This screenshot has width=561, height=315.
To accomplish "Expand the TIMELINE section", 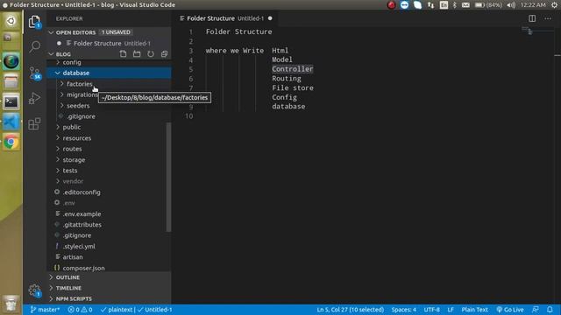I will click(109, 288).
